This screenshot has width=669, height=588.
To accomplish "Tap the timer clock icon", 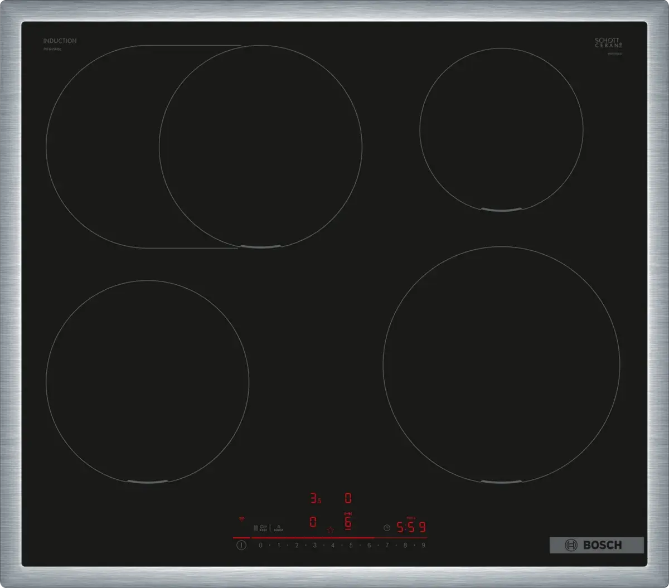I will coord(387,527).
